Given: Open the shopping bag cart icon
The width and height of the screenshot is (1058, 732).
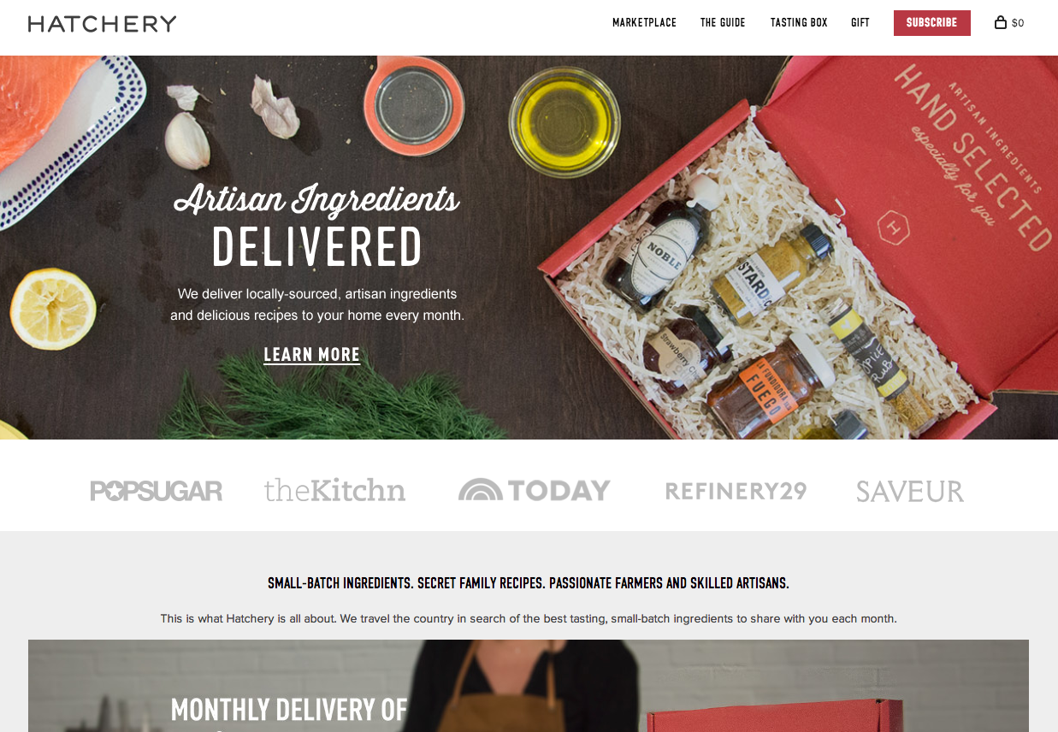Looking at the screenshot, I should (x=1000, y=22).
